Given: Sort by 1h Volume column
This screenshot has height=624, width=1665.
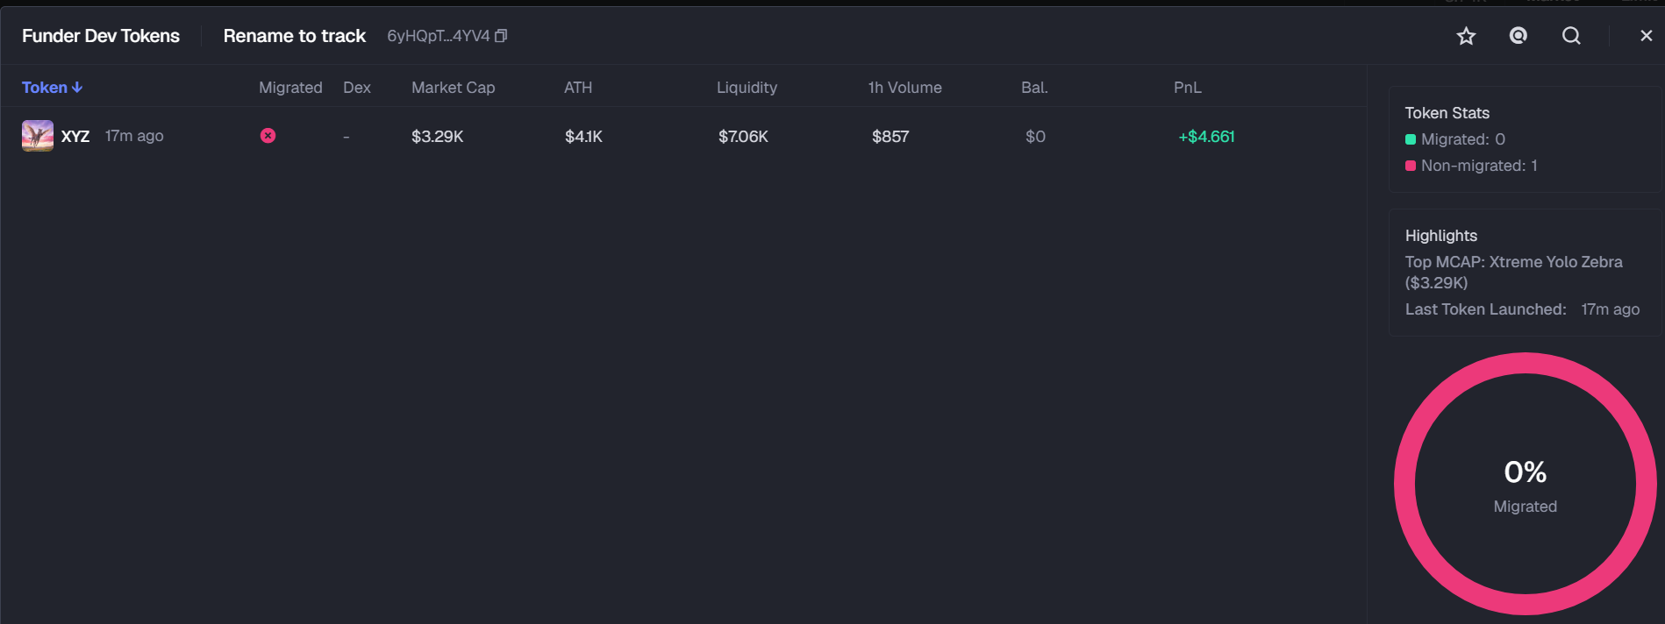Looking at the screenshot, I should click(904, 88).
